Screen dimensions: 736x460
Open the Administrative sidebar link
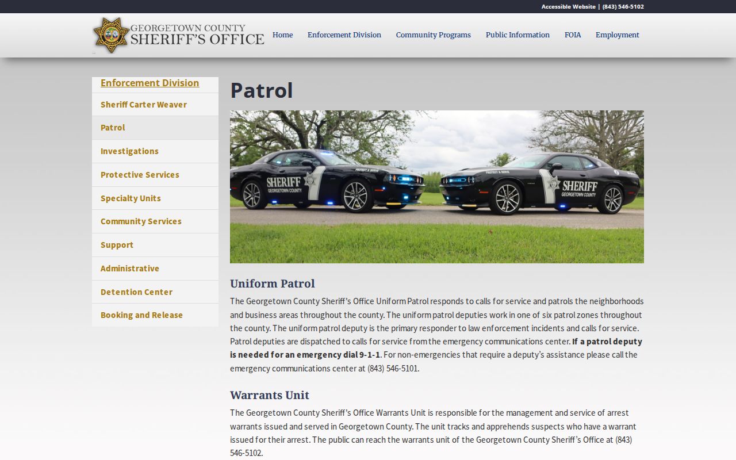155,269
